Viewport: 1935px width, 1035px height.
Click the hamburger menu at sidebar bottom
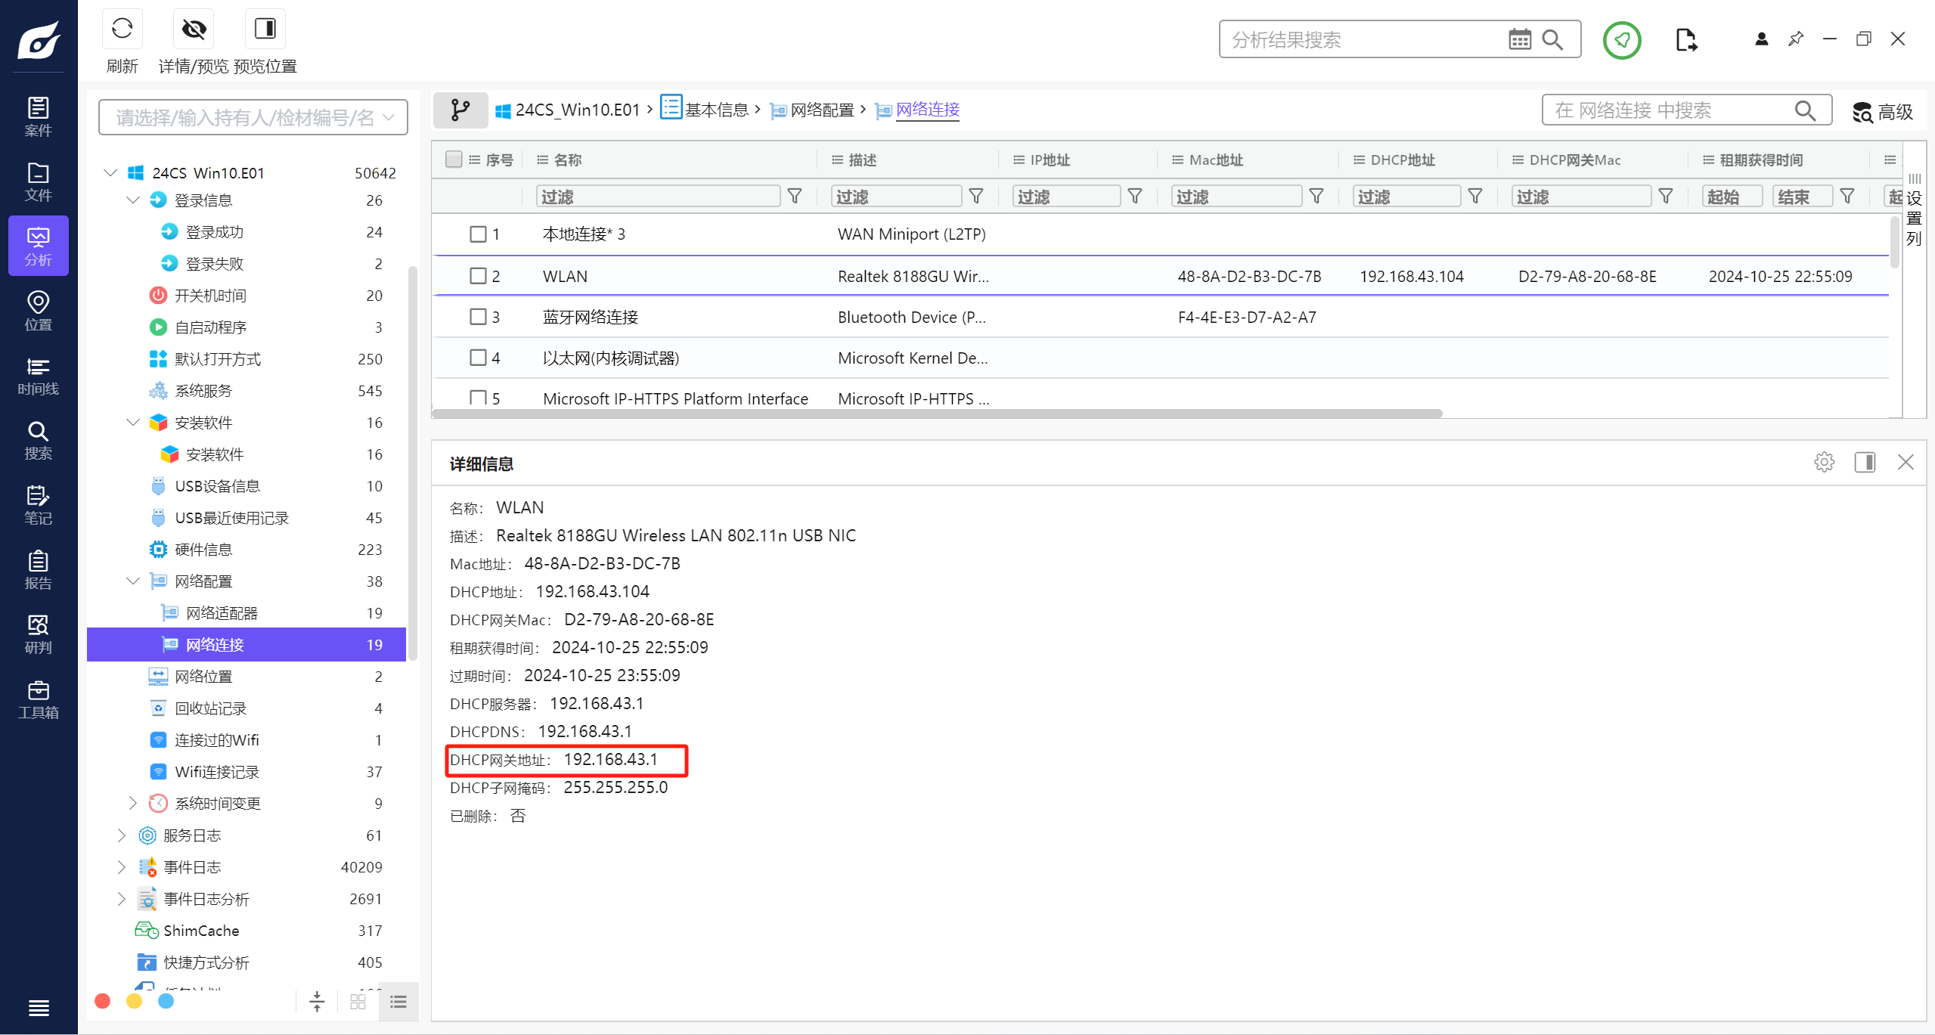[x=39, y=1008]
